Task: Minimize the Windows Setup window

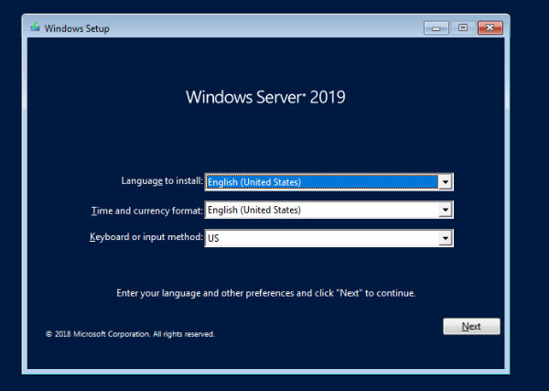Action: coord(436,27)
